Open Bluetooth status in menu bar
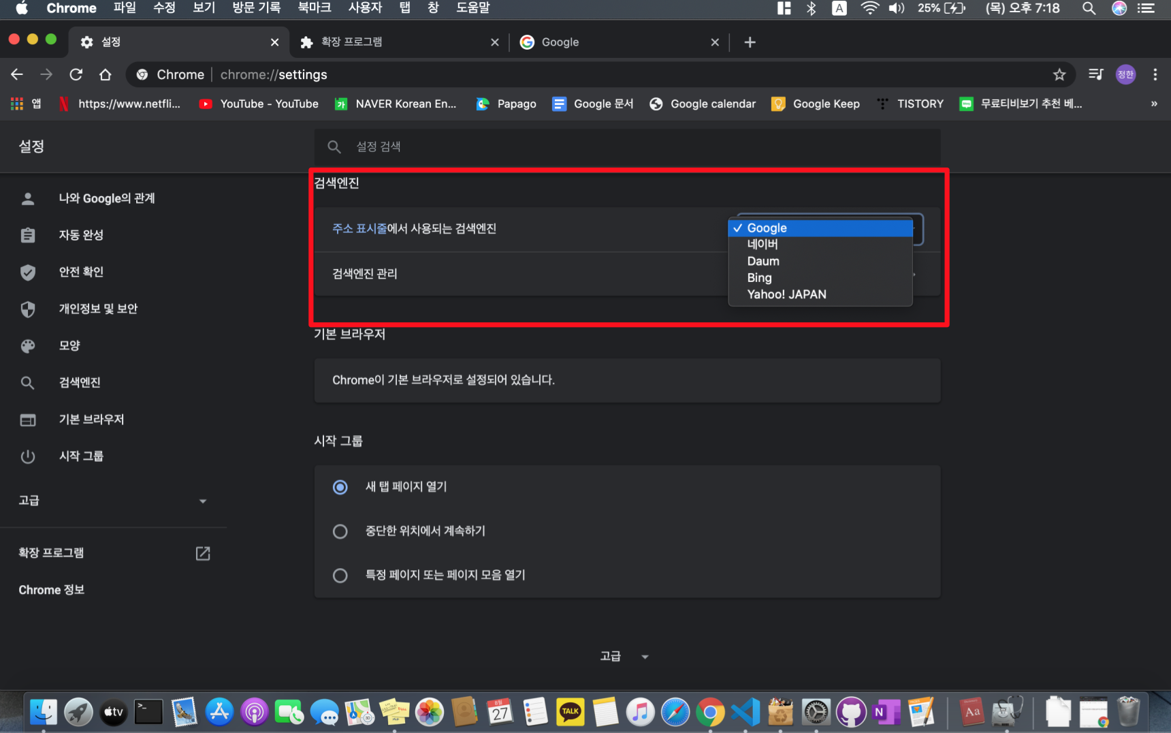The height and width of the screenshot is (733, 1171). point(811,8)
